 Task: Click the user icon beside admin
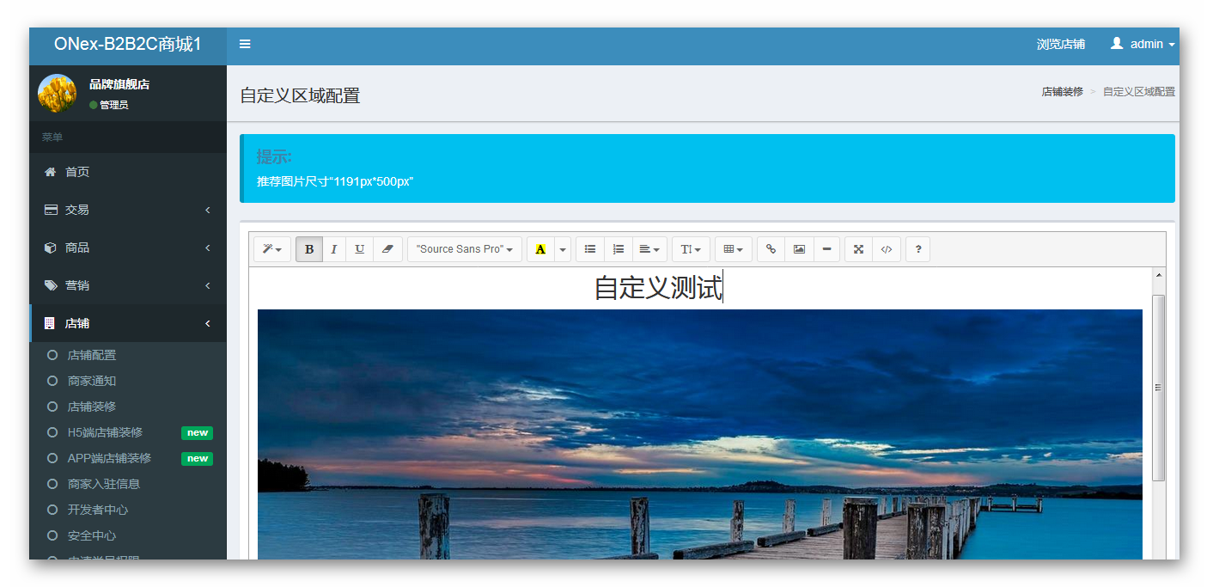(1117, 43)
